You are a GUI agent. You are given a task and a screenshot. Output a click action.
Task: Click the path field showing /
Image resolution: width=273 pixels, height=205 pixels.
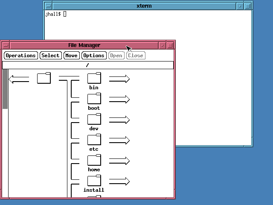tap(88, 65)
